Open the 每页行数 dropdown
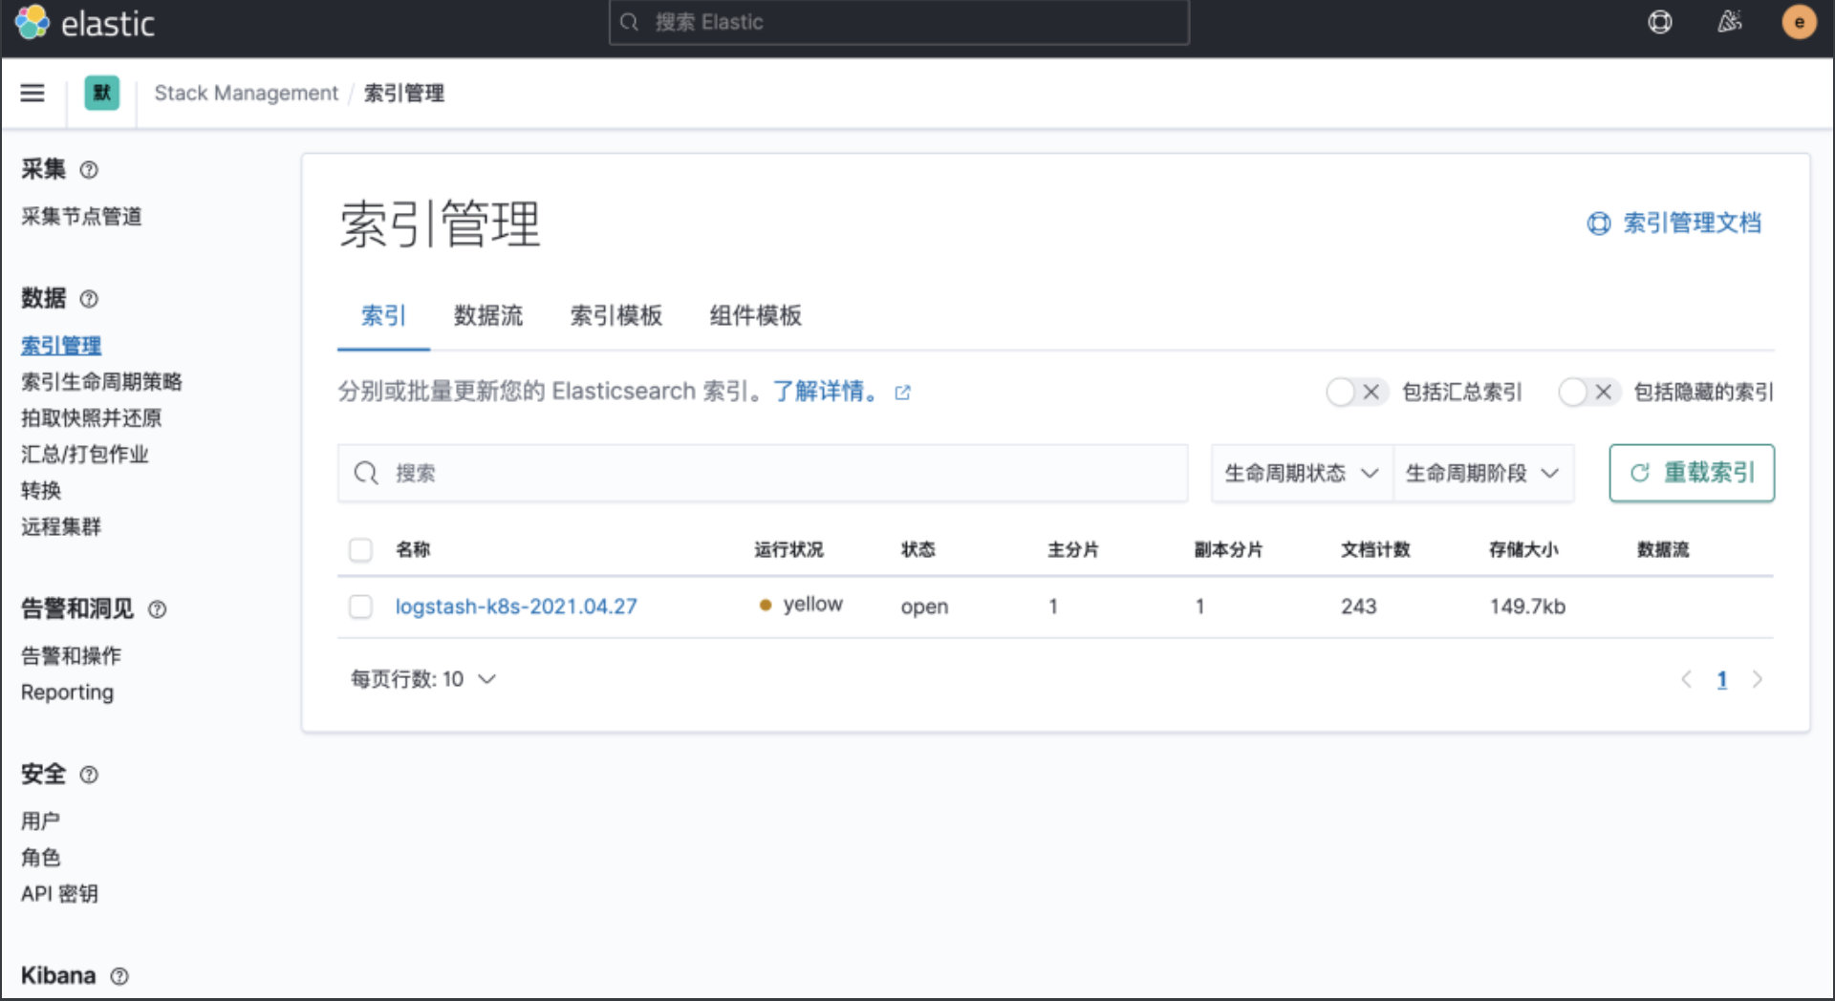This screenshot has width=1835, height=1001. [423, 679]
